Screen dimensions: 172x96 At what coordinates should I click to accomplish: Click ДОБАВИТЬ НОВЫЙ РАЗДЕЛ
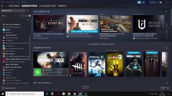click(x=101, y=44)
